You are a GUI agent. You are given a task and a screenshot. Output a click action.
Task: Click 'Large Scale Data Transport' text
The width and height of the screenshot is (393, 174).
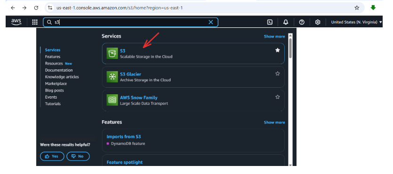pos(144,103)
